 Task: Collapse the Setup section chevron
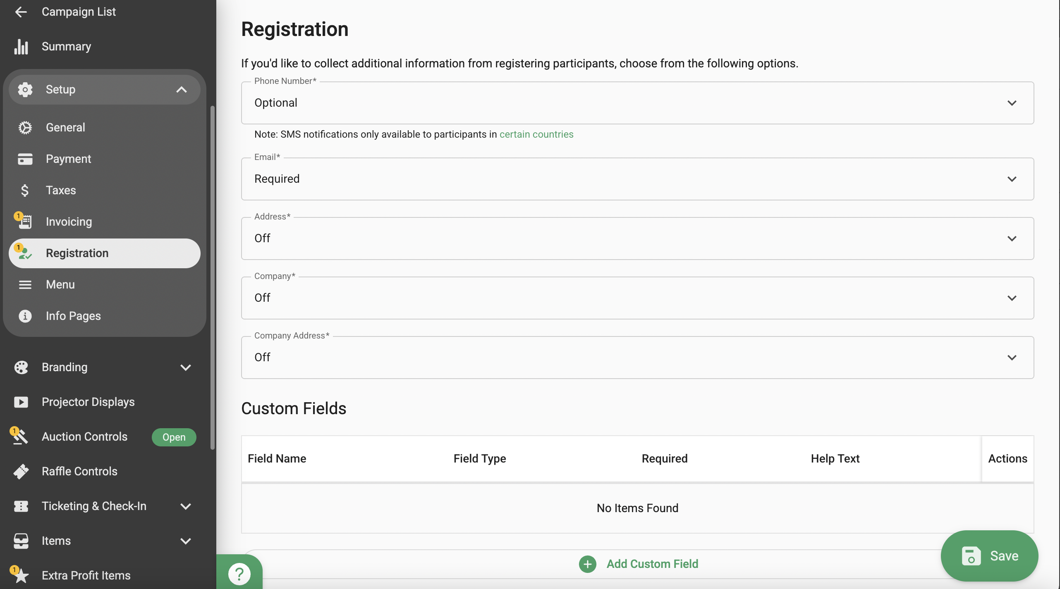pyautogui.click(x=182, y=90)
